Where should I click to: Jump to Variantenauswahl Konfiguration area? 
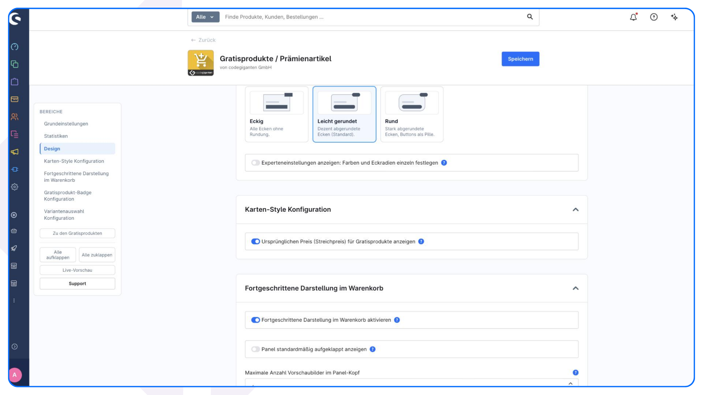coord(64,215)
